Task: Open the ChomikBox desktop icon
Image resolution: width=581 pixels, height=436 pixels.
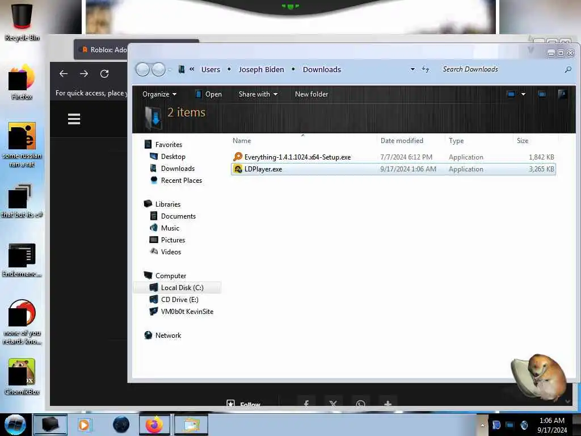Action: [x=22, y=377]
